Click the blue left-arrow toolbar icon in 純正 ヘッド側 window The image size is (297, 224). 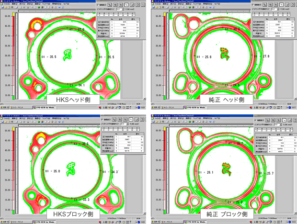210,7
